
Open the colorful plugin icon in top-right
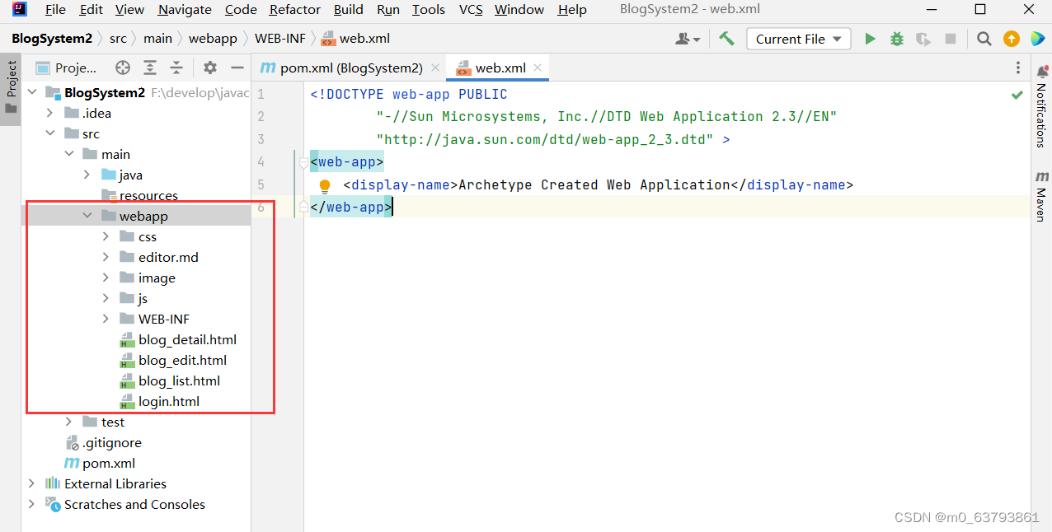(1036, 39)
